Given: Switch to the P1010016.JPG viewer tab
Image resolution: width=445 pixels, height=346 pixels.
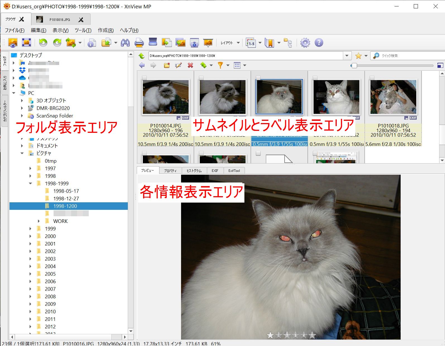Looking at the screenshot, I should pos(60,20).
